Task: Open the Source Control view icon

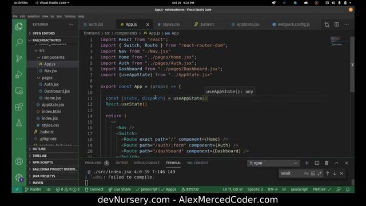Action: pos(19,58)
